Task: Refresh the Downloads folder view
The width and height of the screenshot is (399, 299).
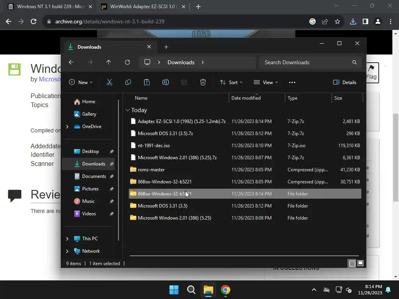Action: tap(127, 62)
